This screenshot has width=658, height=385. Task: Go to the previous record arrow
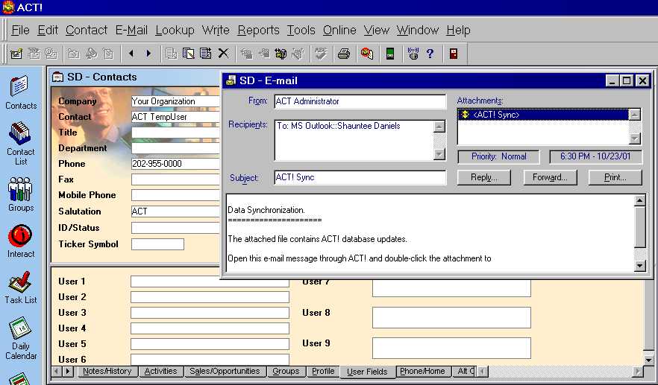131,54
